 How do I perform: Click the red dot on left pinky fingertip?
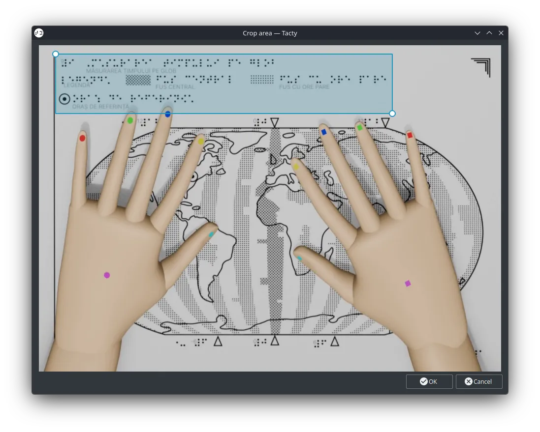82,138
